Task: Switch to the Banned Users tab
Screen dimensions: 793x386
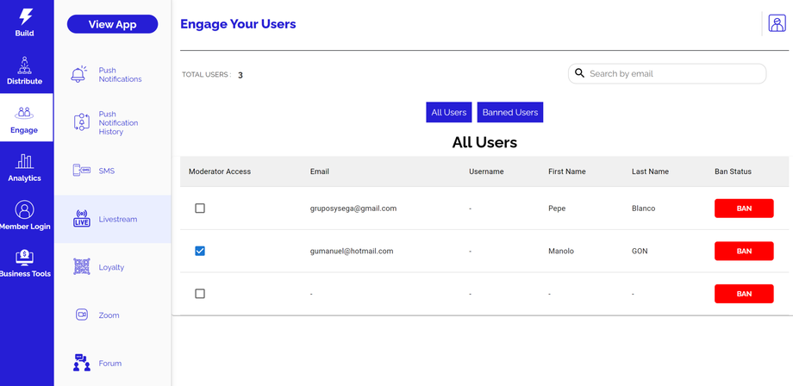Action: coord(510,112)
